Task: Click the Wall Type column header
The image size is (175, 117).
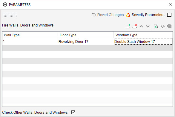Action: click(30, 35)
